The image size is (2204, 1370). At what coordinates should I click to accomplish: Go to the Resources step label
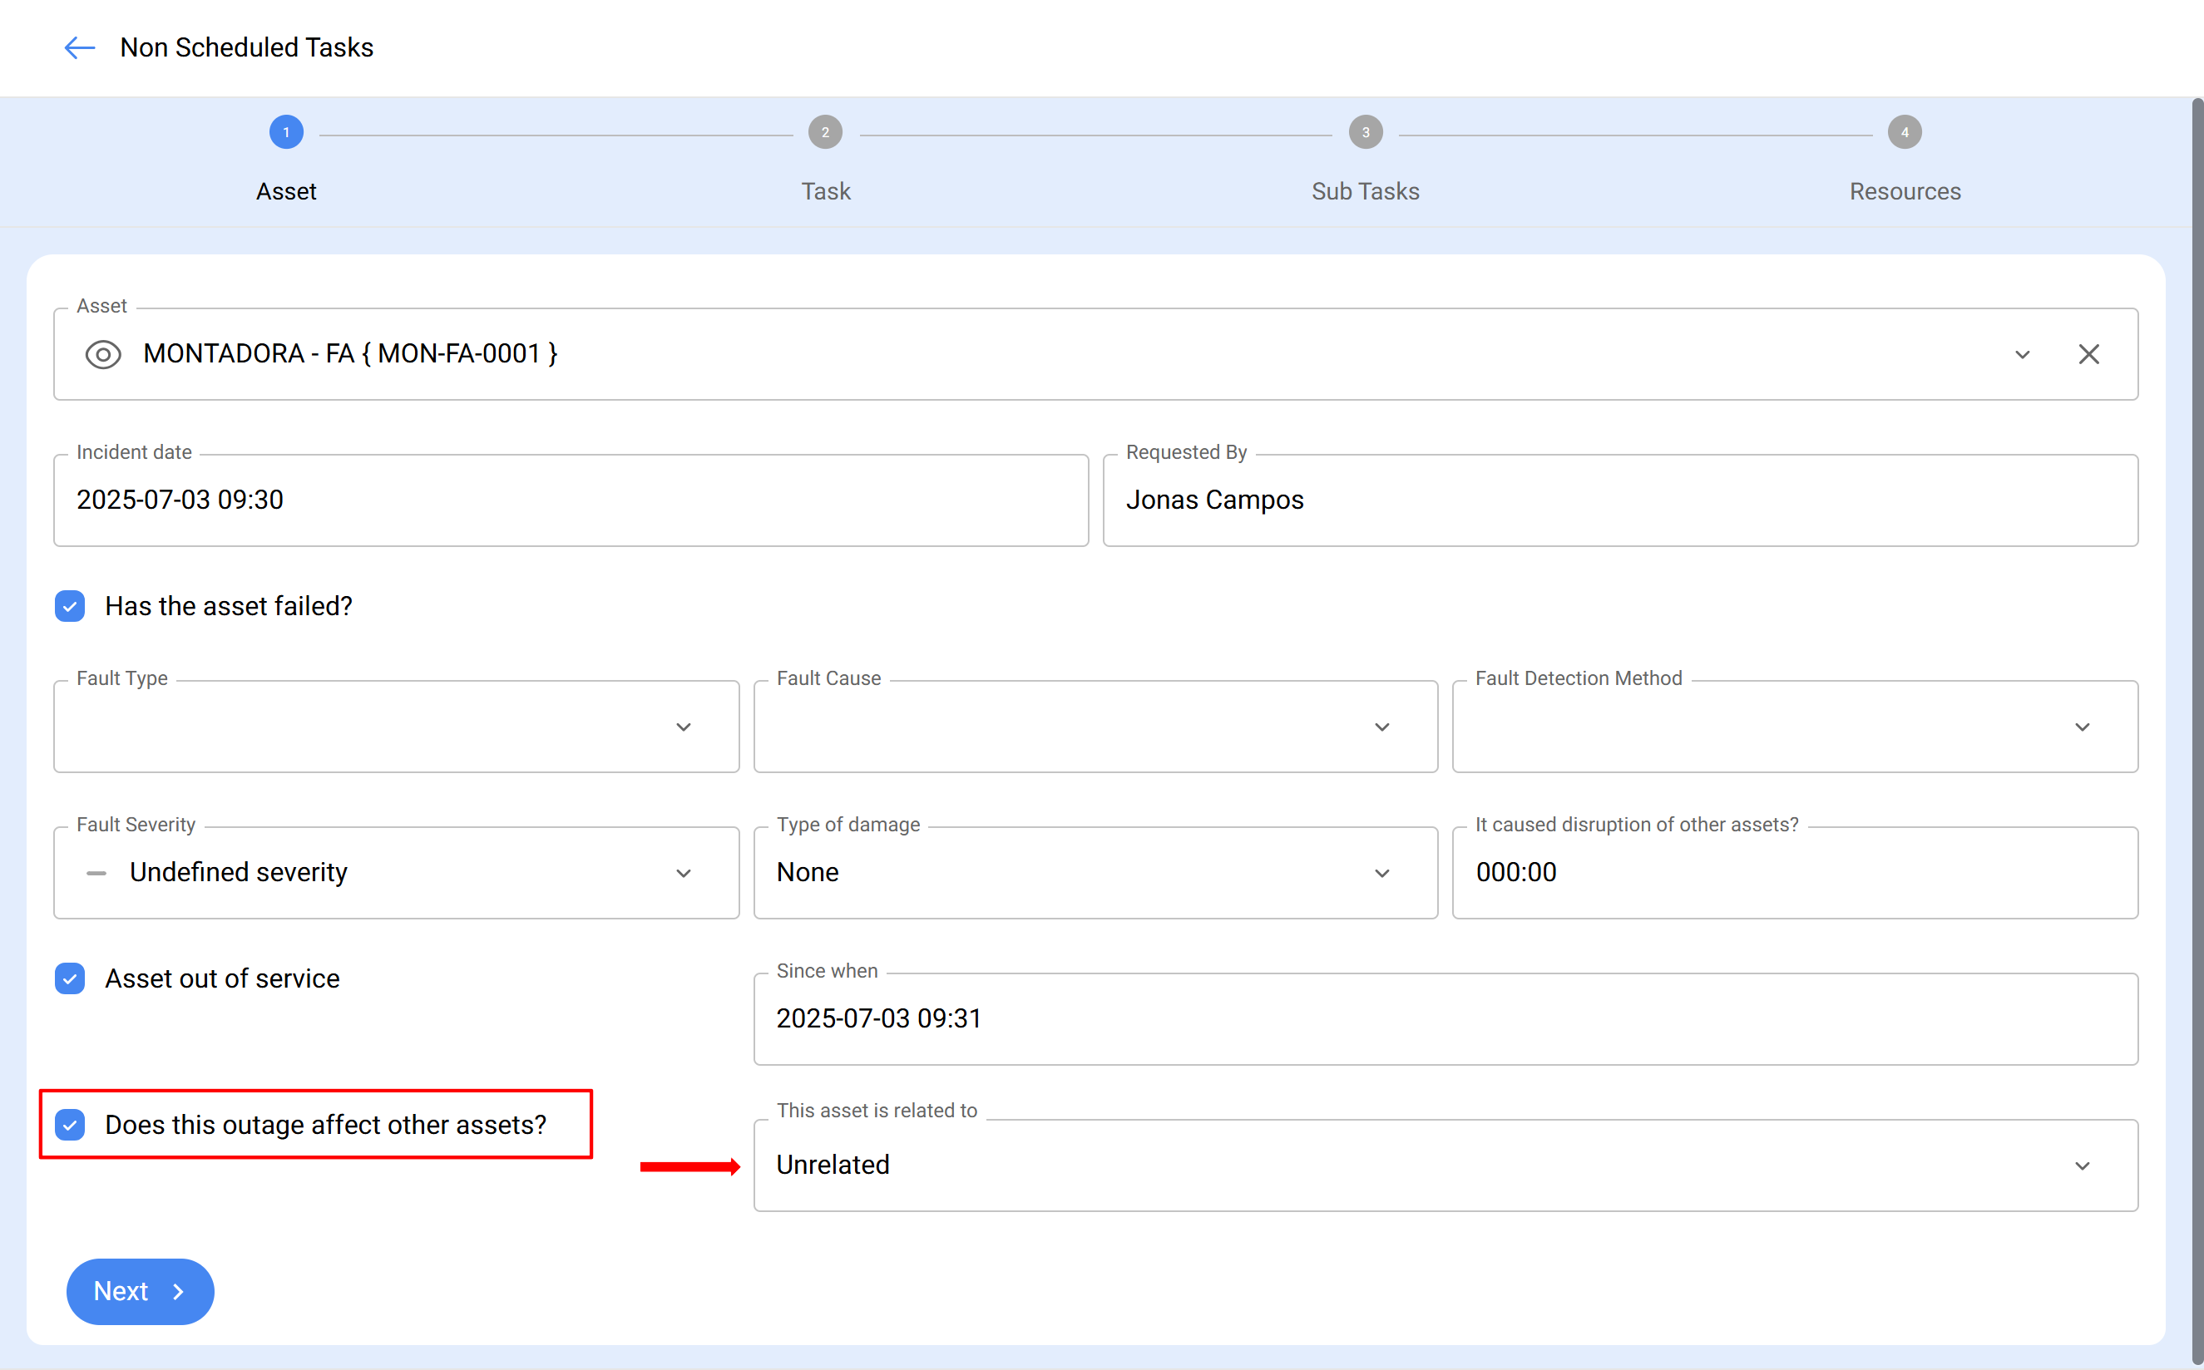1904,191
